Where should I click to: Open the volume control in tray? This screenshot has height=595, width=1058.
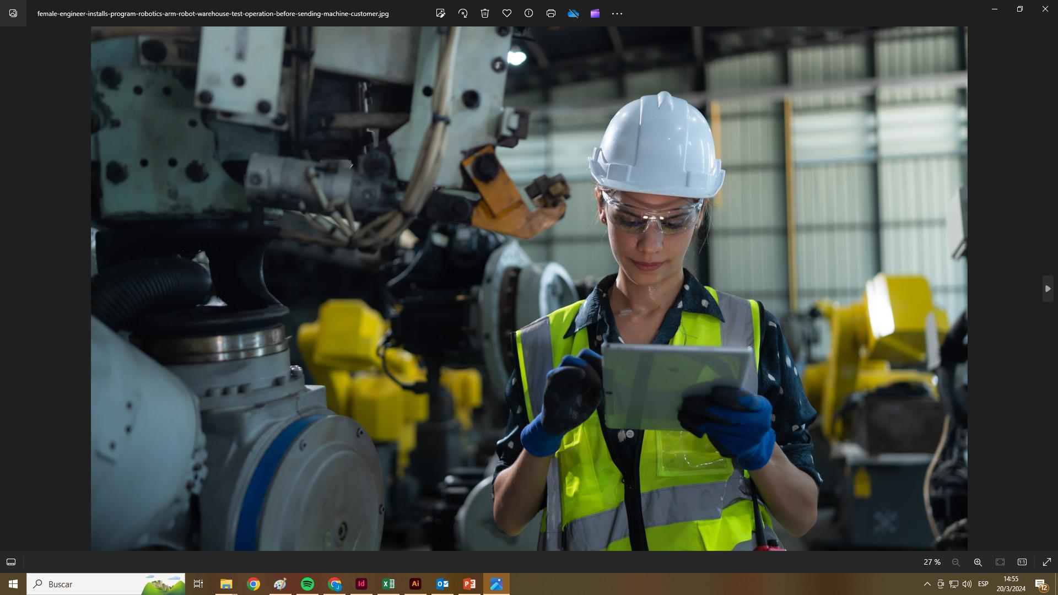tap(967, 584)
